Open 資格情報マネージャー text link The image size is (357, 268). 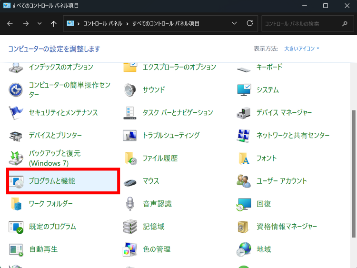pyautogui.click(x=287, y=227)
